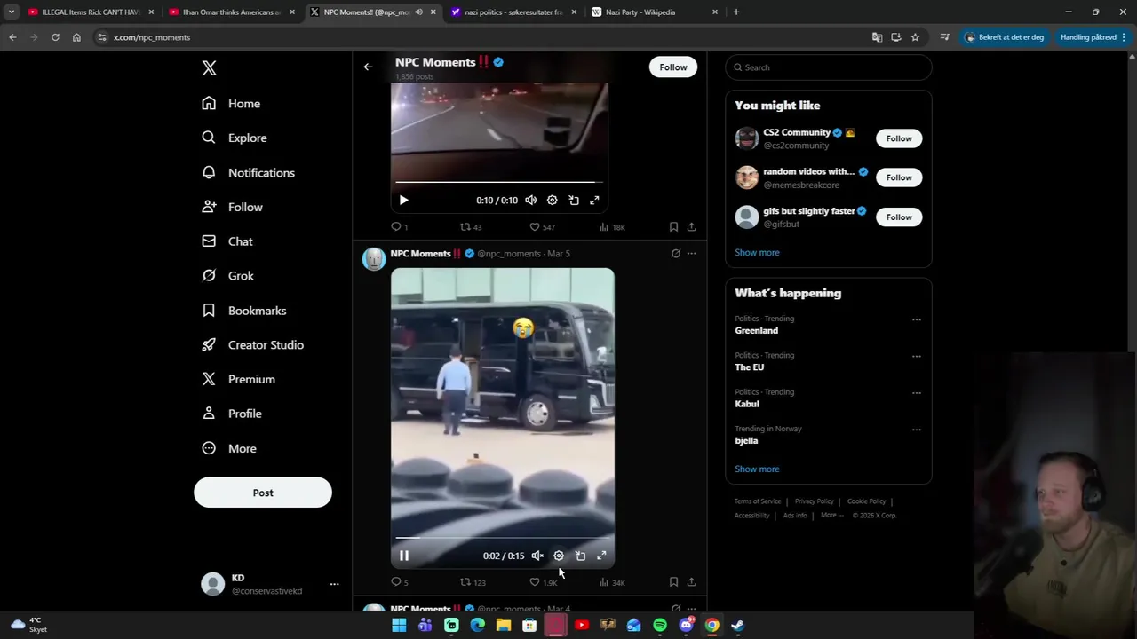Open the Premium page
This screenshot has height=639, width=1137.
tap(238, 379)
